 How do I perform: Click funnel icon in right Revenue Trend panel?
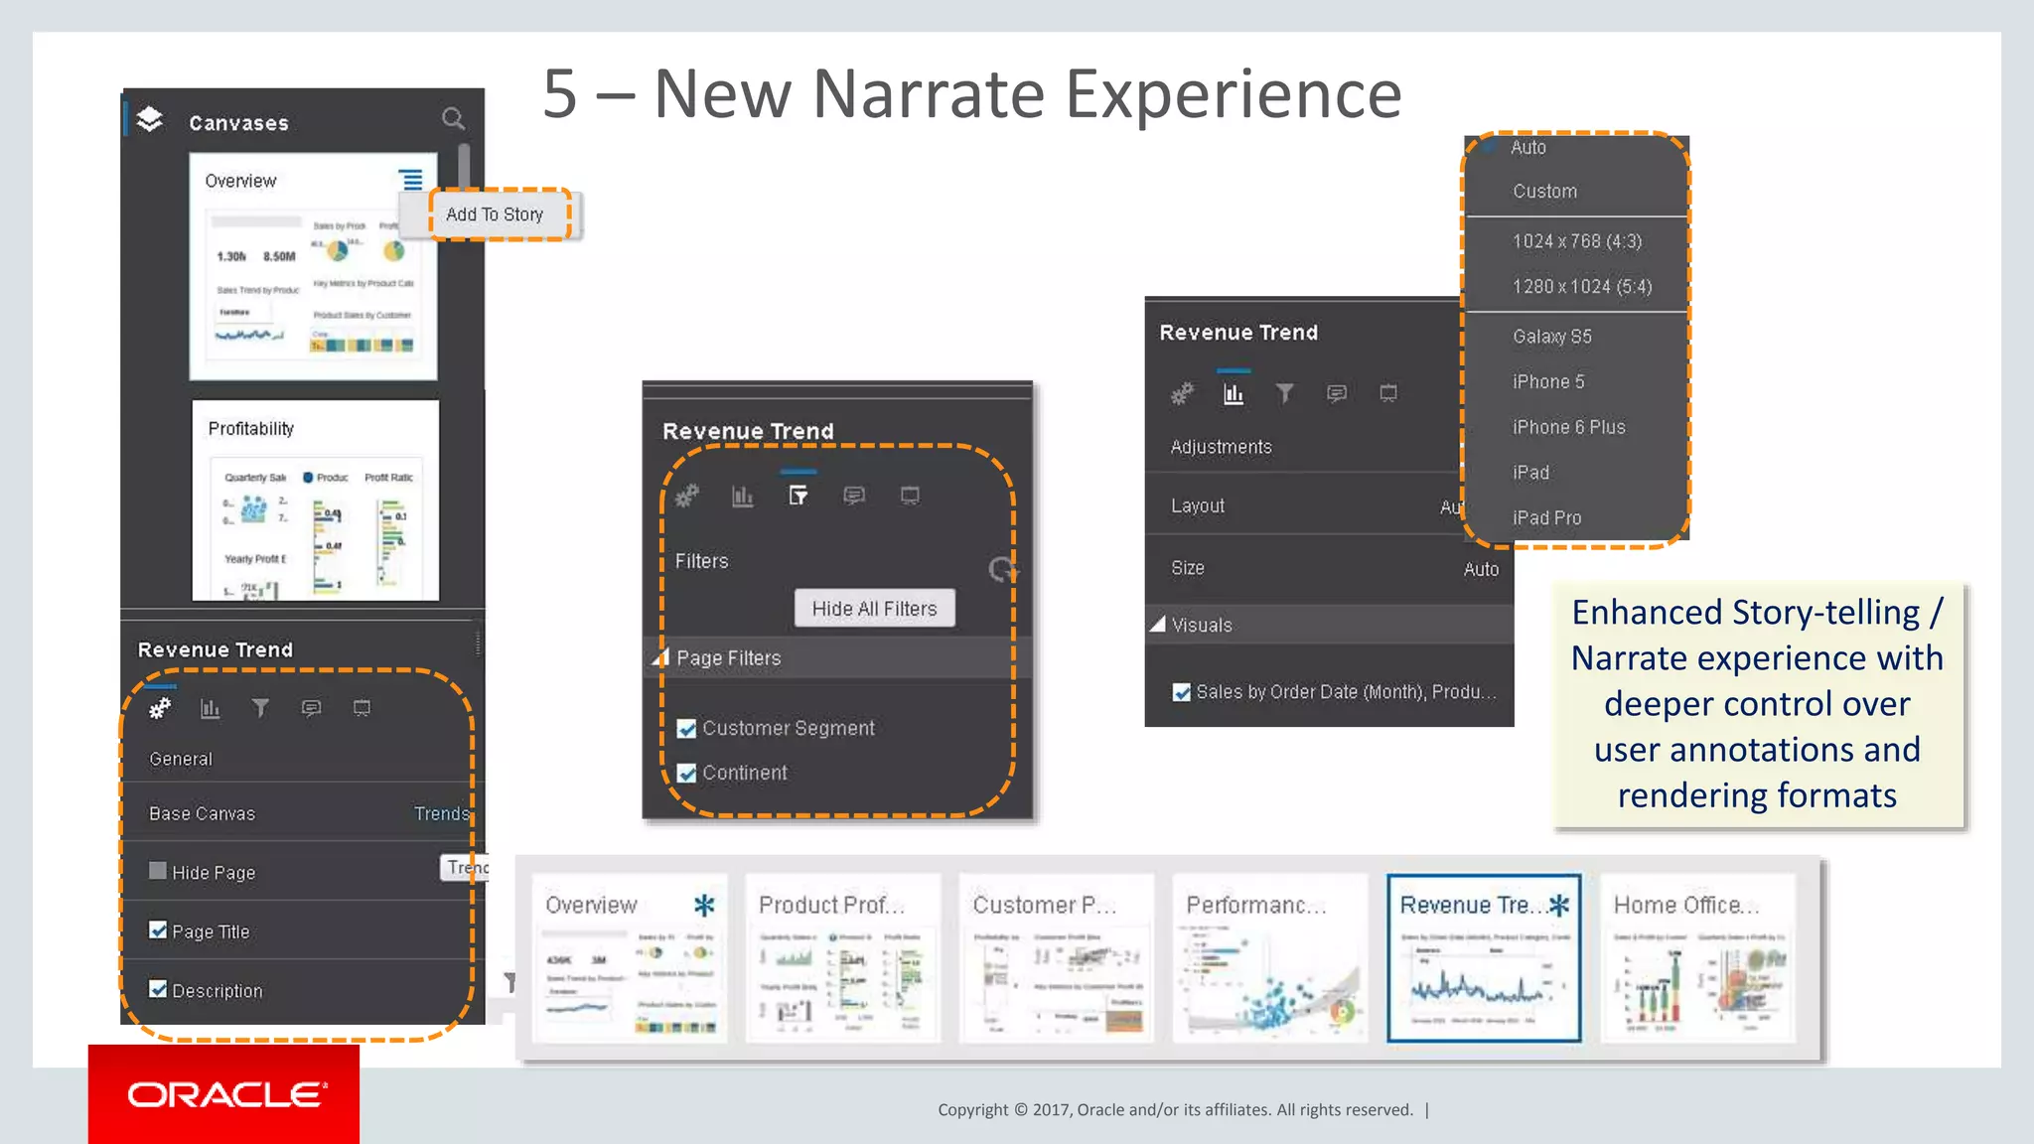(x=1285, y=393)
